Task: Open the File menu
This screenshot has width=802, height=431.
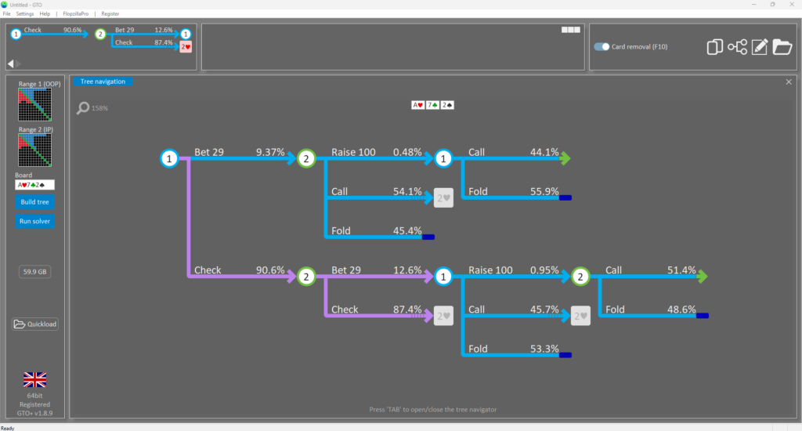Action: pyautogui.click(x=6, y=14)
